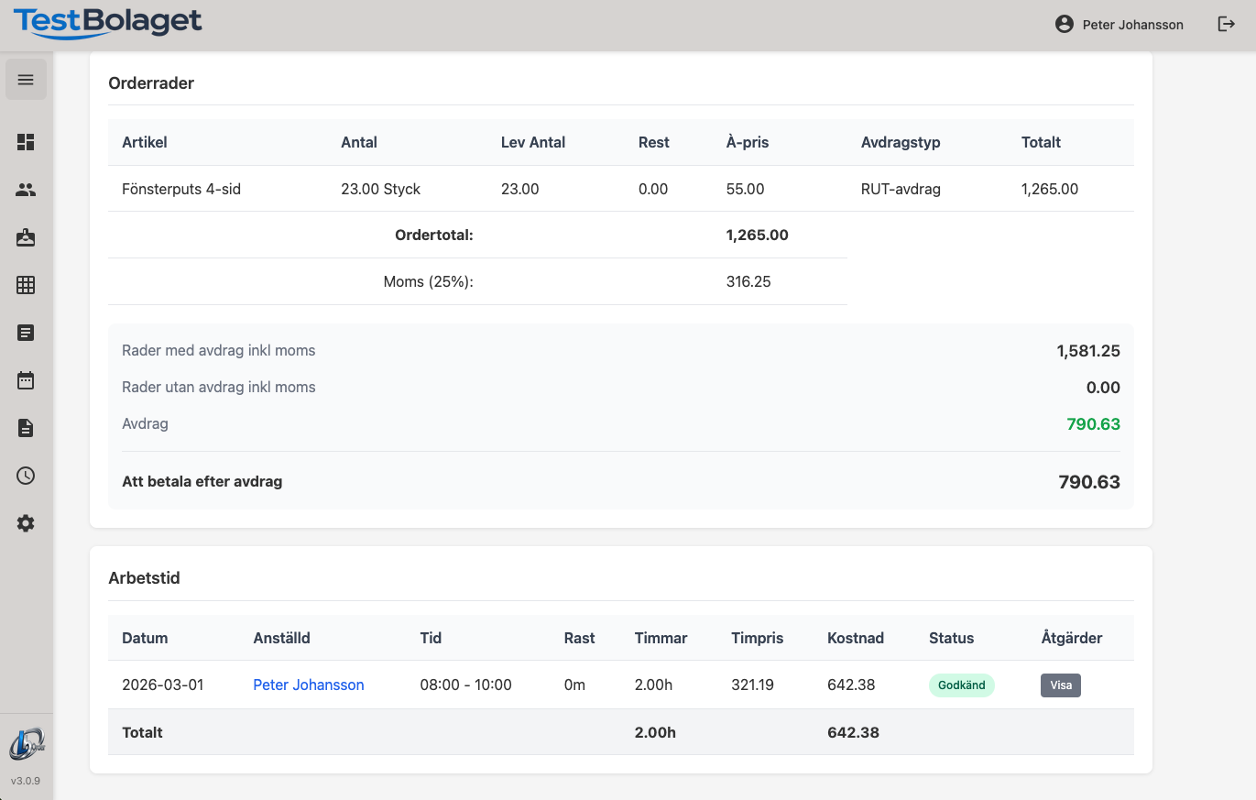Open the dashboard icon in sidebar
1256x800 pixels.
pos(26,142)
